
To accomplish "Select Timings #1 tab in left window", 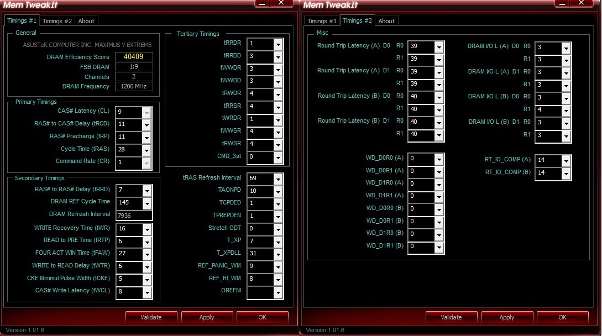I will (22, 20).
